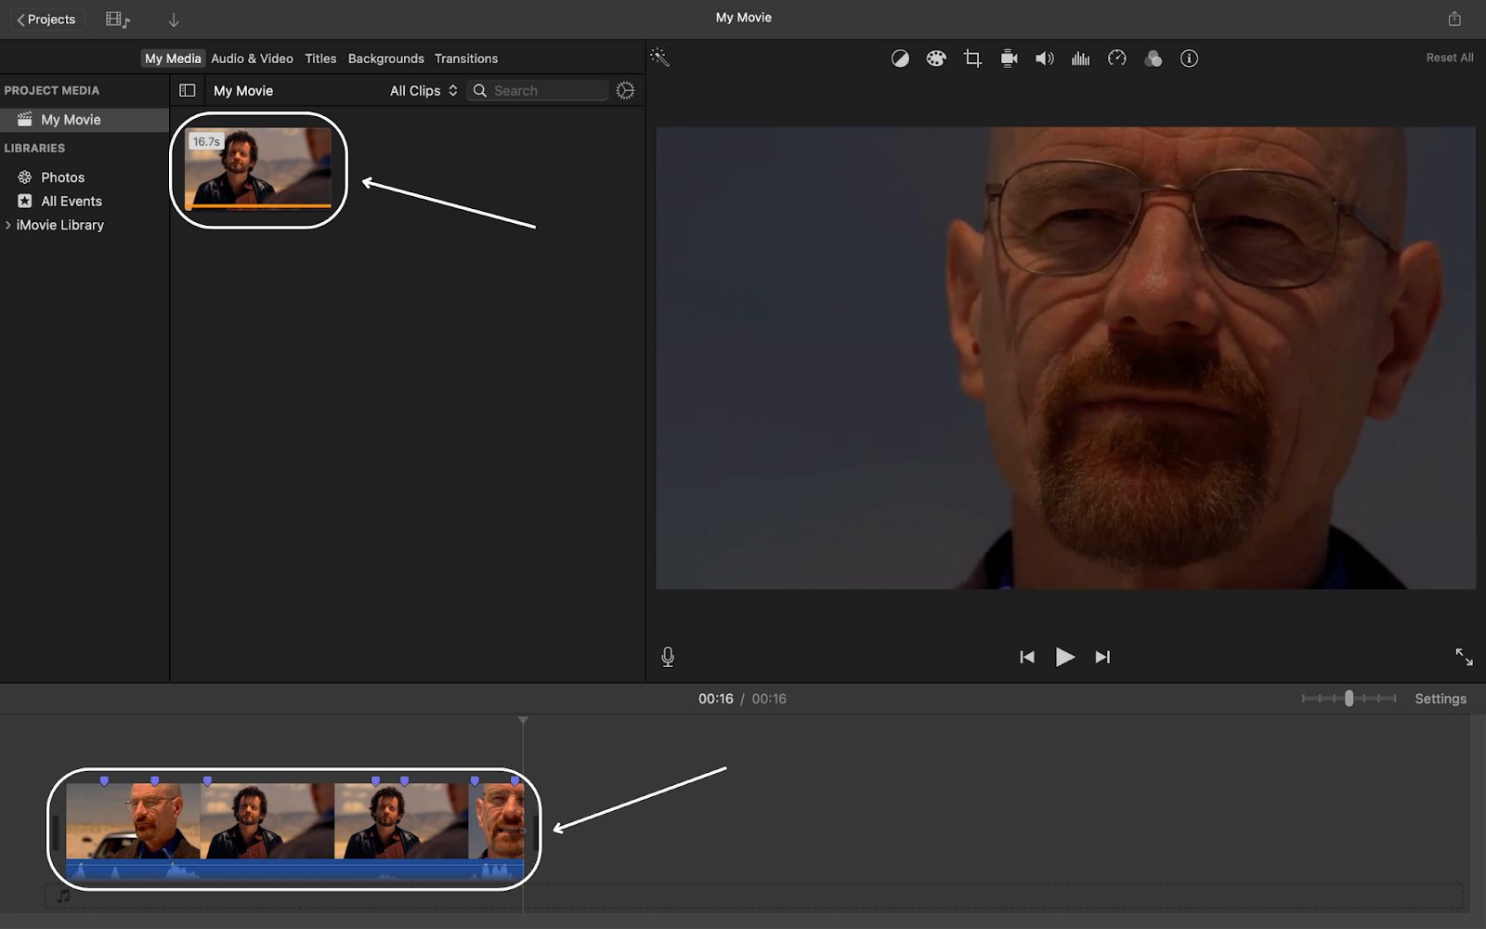Show clip information

pos(1189,59)
